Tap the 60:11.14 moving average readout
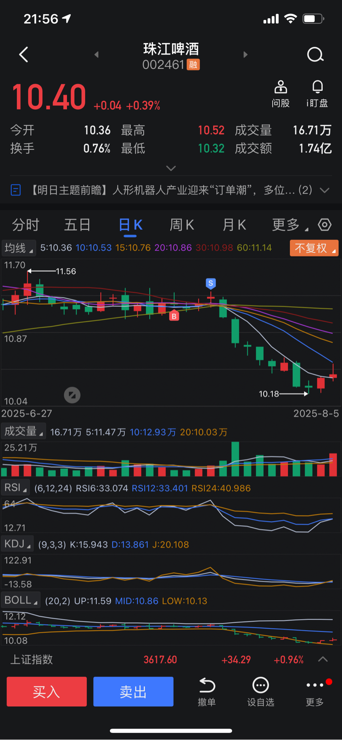The height and width of the screenshot is (740, 342). (x=254, y=248)
